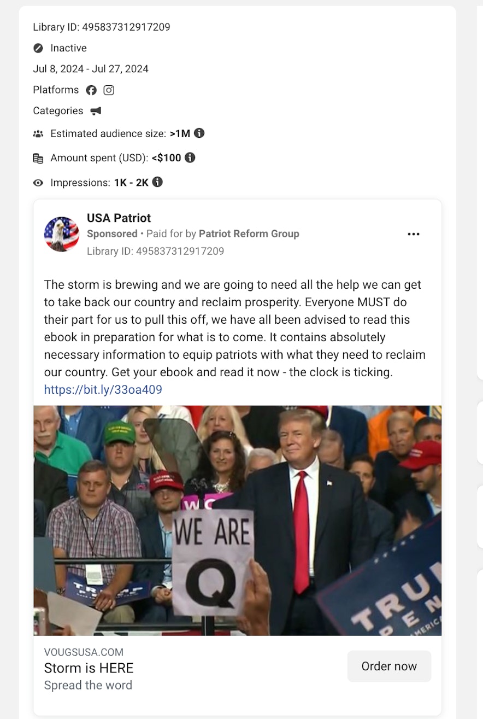
Task: Click the Order now button
Action: pyautogui.click(x=389, y=666)
